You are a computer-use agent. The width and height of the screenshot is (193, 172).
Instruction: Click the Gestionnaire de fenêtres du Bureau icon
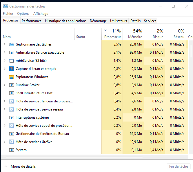[12, 134]
